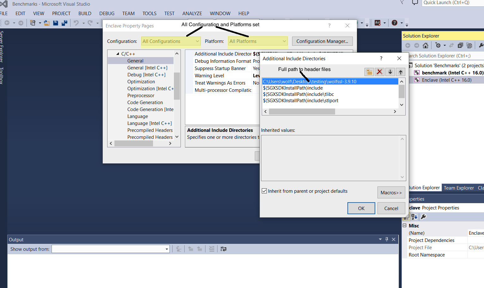
Task: Click Property Pages wrench icon in Properties panel
Action: click(x=423, y=217)
